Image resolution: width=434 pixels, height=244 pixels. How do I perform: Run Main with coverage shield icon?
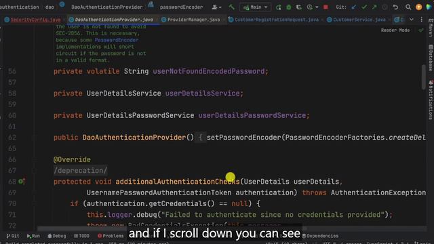tap(299, 7)
